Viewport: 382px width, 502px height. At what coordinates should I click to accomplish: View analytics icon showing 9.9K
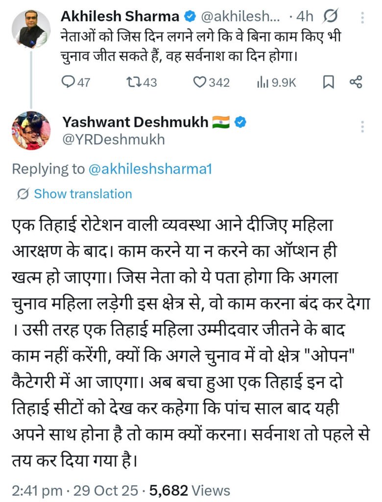[263, 82]
